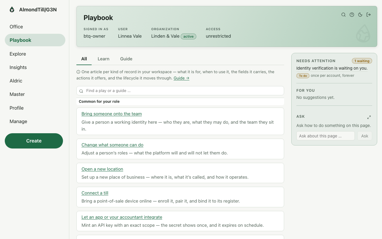382x239 pixels.
Task: Follow the Guide → link in the description
Action: [181, 78]
